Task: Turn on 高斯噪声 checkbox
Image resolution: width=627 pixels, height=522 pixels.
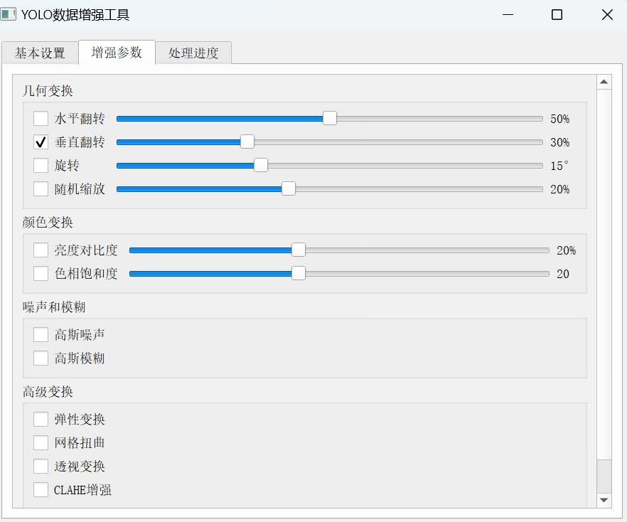Action: [x=41, y=335]
